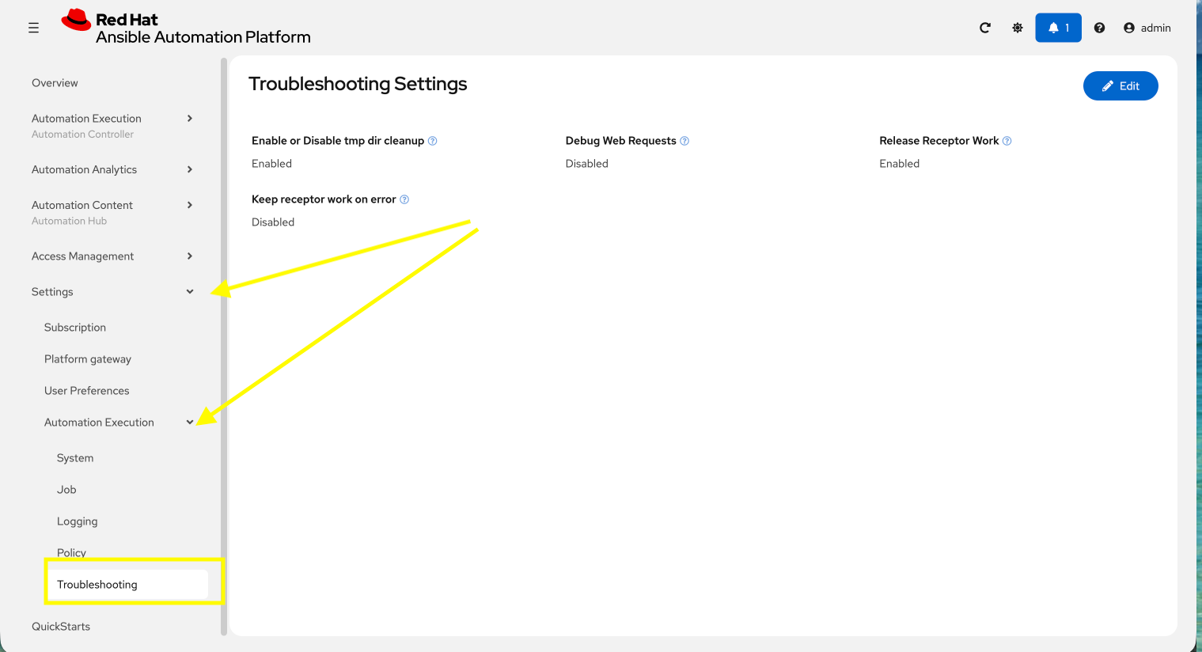Open help using the question mark icon
The image size is (1202, 652).
click(1099, 27)
